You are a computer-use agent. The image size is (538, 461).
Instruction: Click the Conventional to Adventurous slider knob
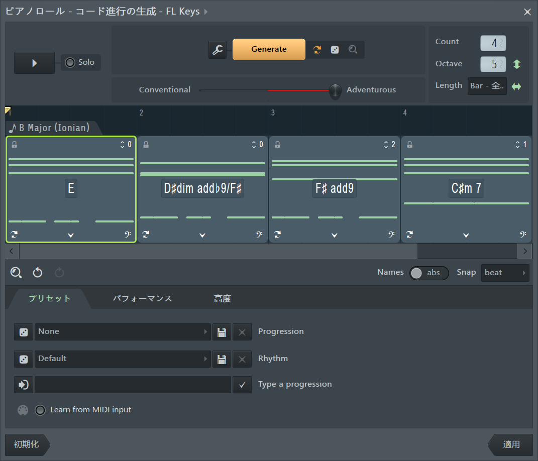pyautogui.click(x=335, y=91)
